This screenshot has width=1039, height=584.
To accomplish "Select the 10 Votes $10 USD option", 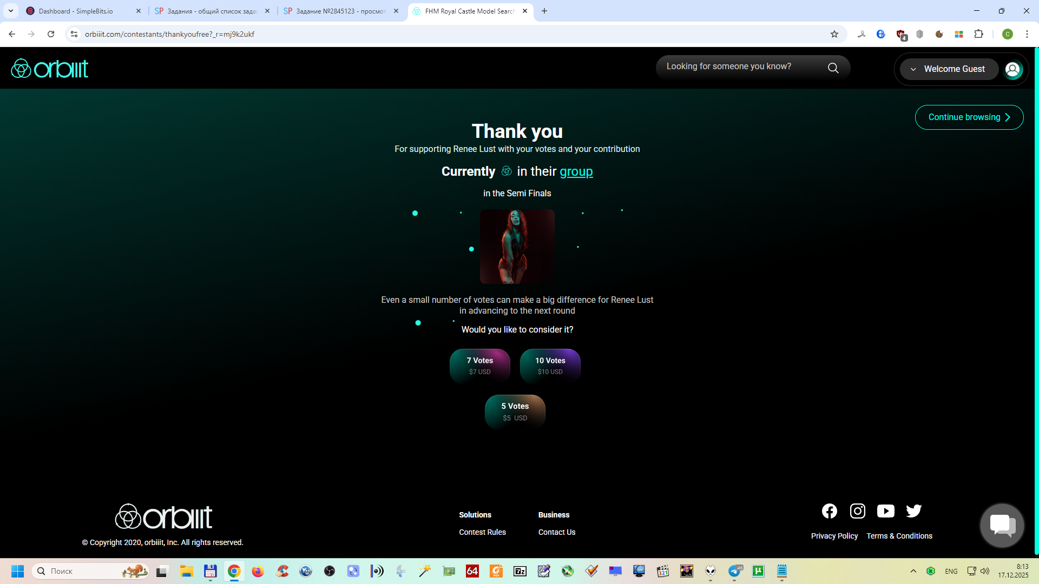I will tap(550, 366).
